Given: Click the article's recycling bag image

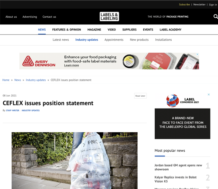Looking at the screenshot, I should click(x=75, y=160).
